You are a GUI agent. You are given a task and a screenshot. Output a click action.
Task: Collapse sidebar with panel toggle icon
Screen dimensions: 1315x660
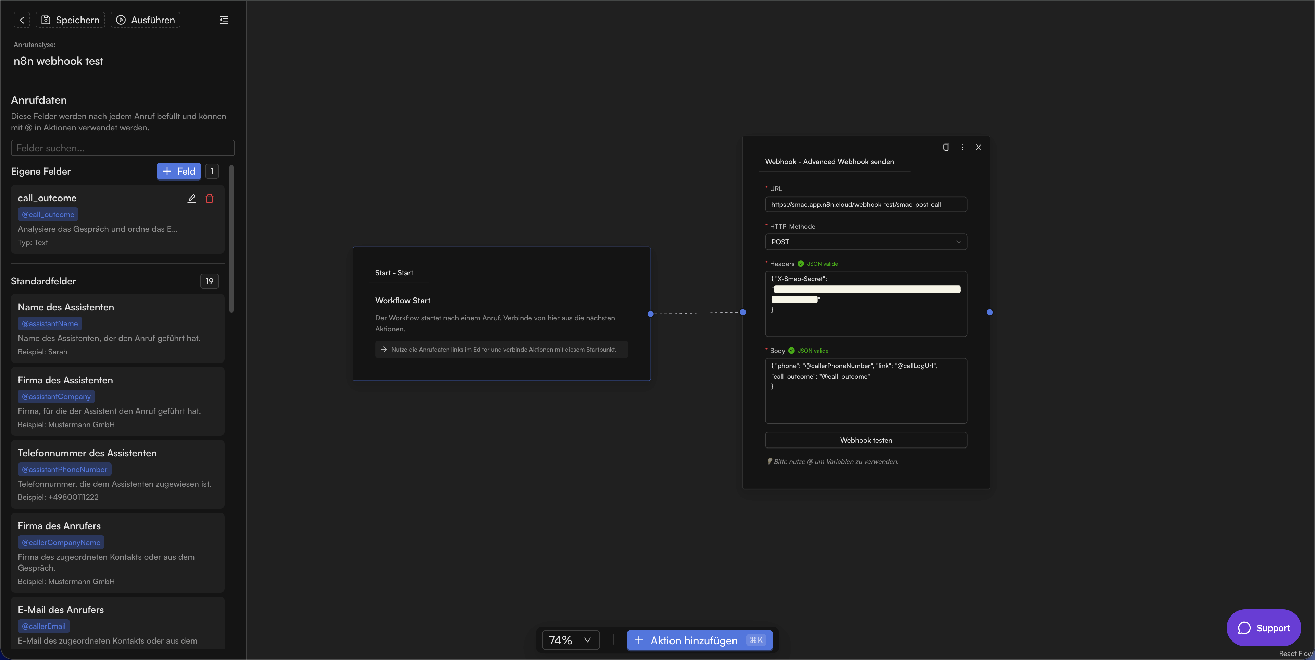(224, 20)
